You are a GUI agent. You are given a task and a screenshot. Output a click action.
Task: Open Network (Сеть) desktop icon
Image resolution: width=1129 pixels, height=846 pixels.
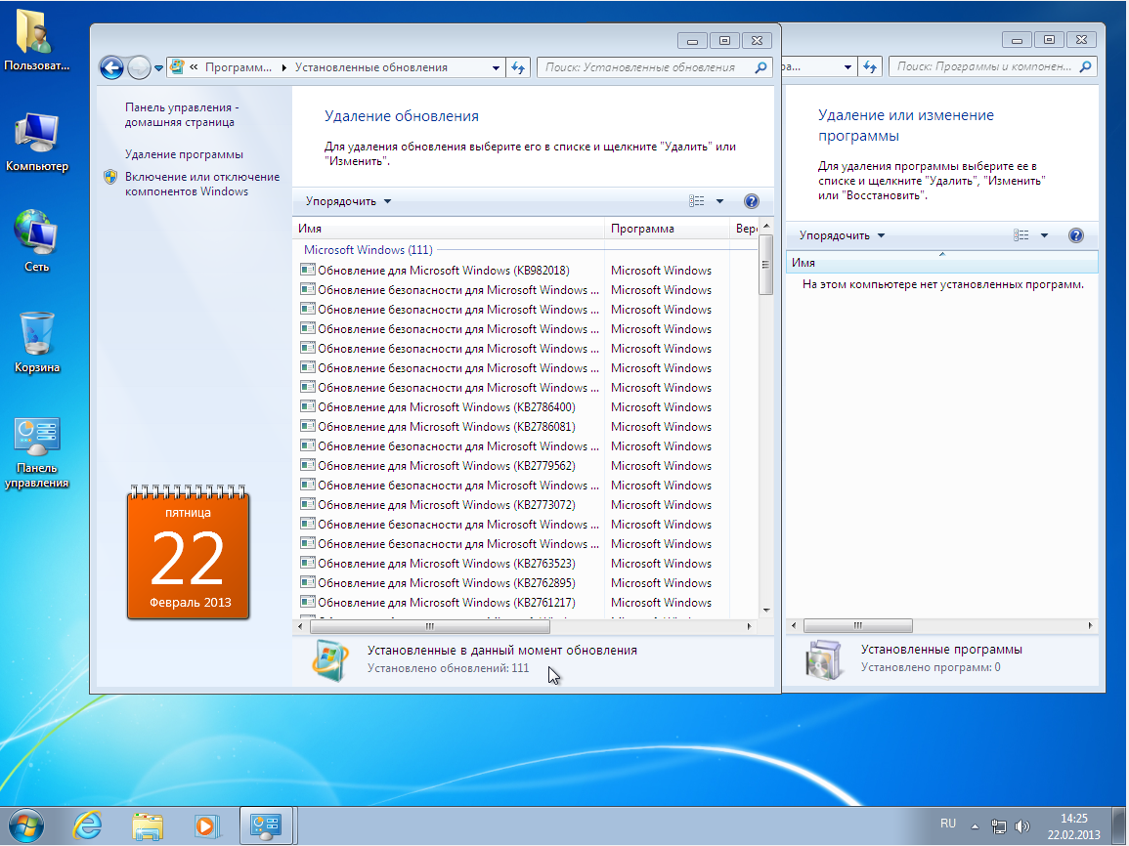tap(37, 240)
